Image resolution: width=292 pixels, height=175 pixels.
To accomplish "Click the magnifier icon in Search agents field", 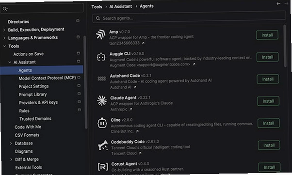I will point(98,18).
